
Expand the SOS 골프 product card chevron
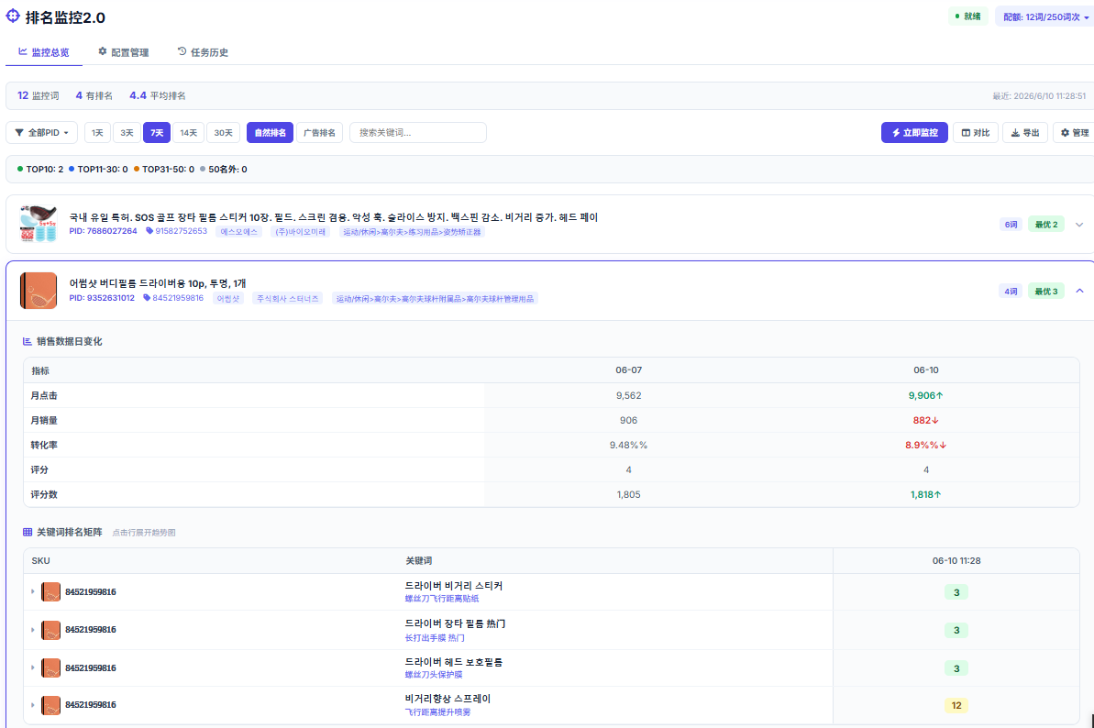[1079, 225]
